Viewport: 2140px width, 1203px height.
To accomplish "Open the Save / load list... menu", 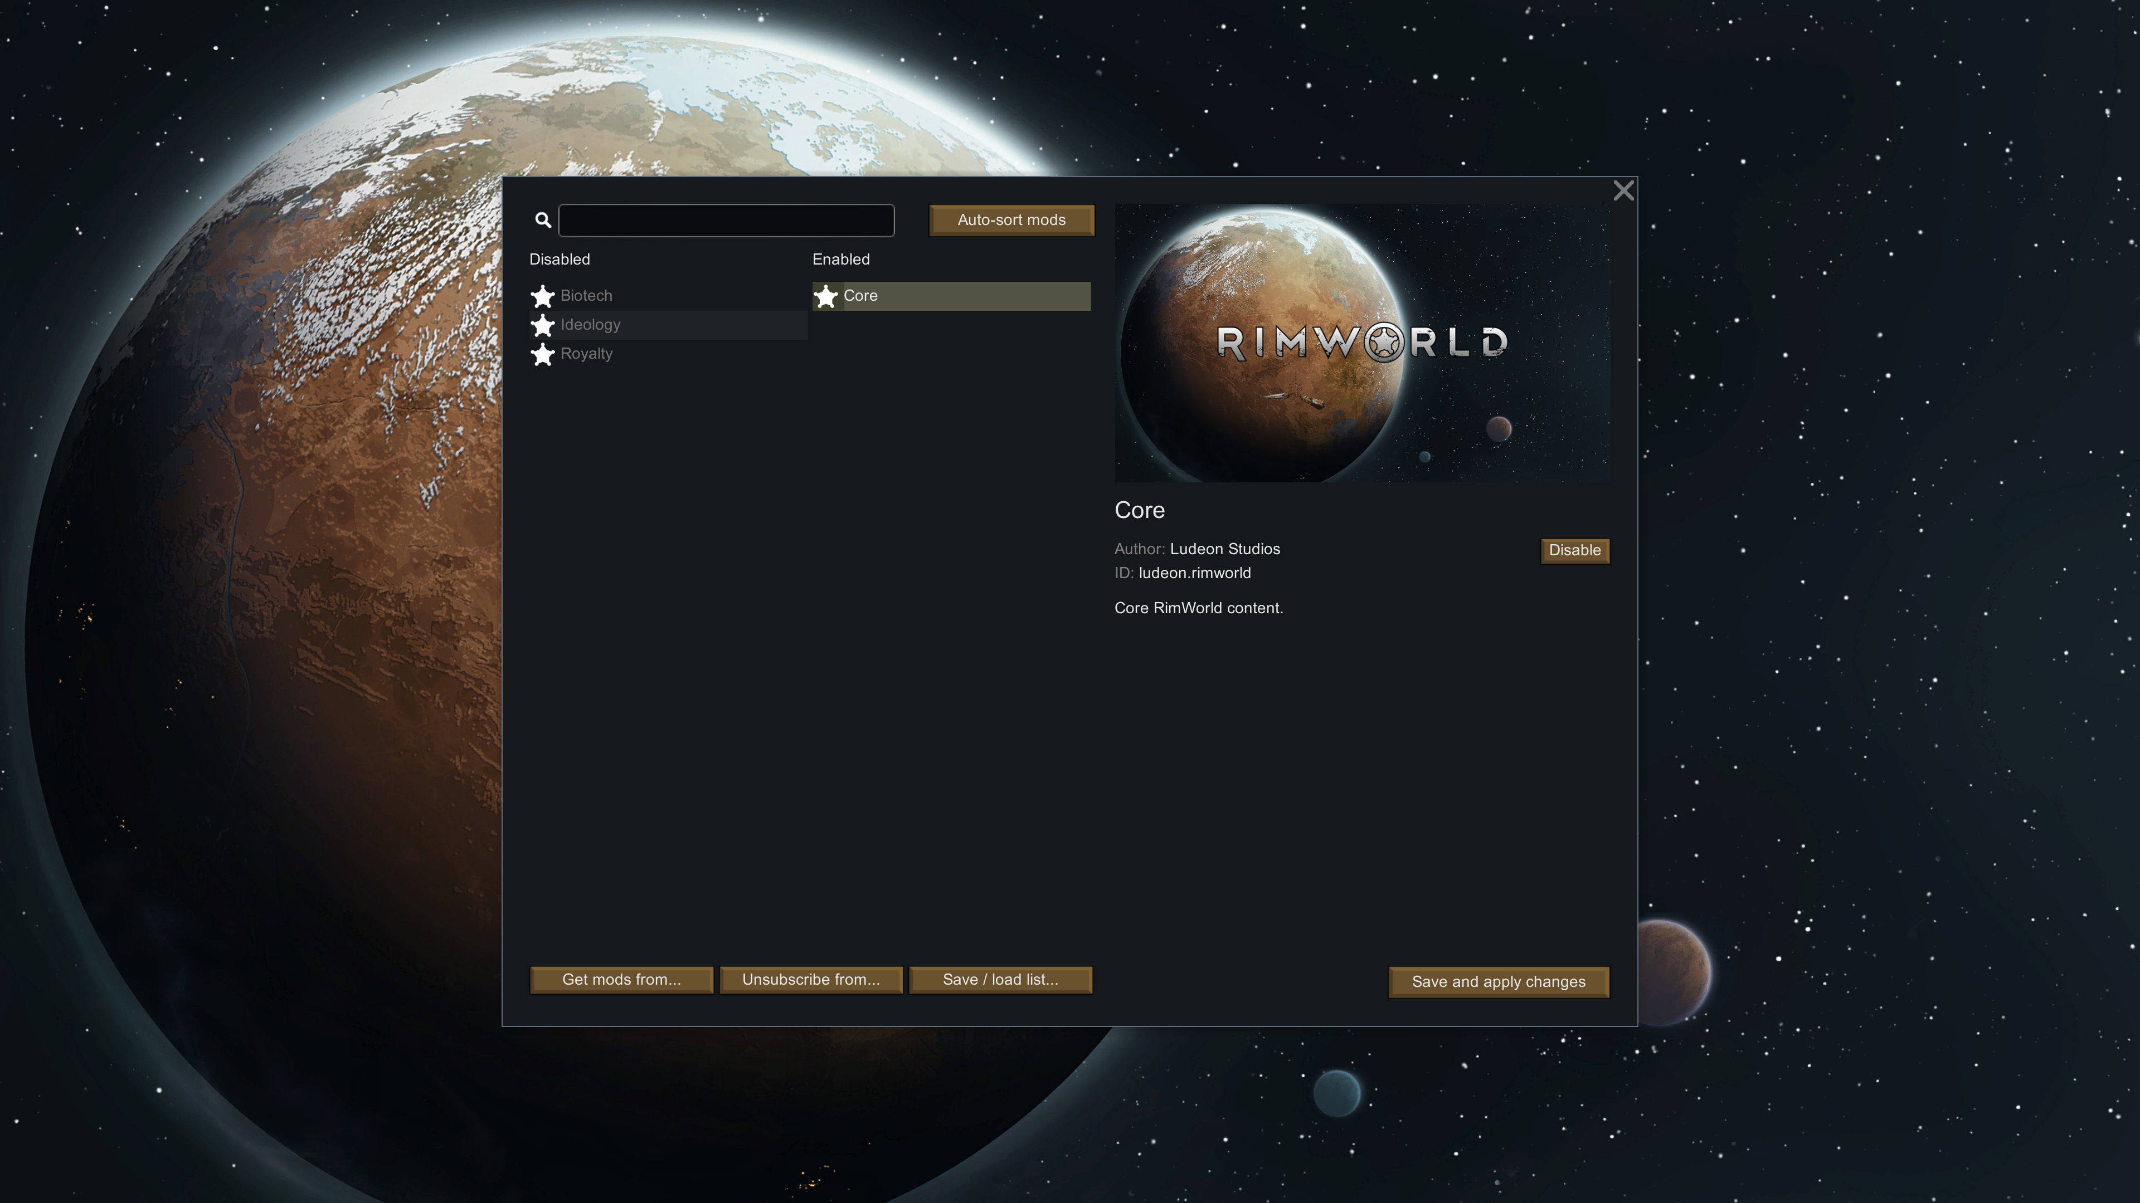I will pos(1000,980).
